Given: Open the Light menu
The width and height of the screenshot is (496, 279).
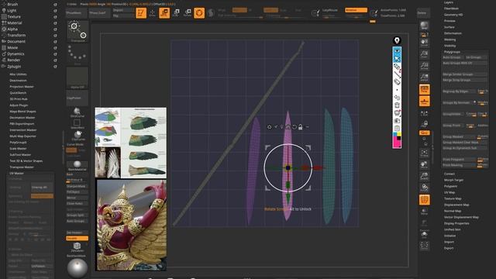Looking at the screenshot, I should tap(12, 10).
